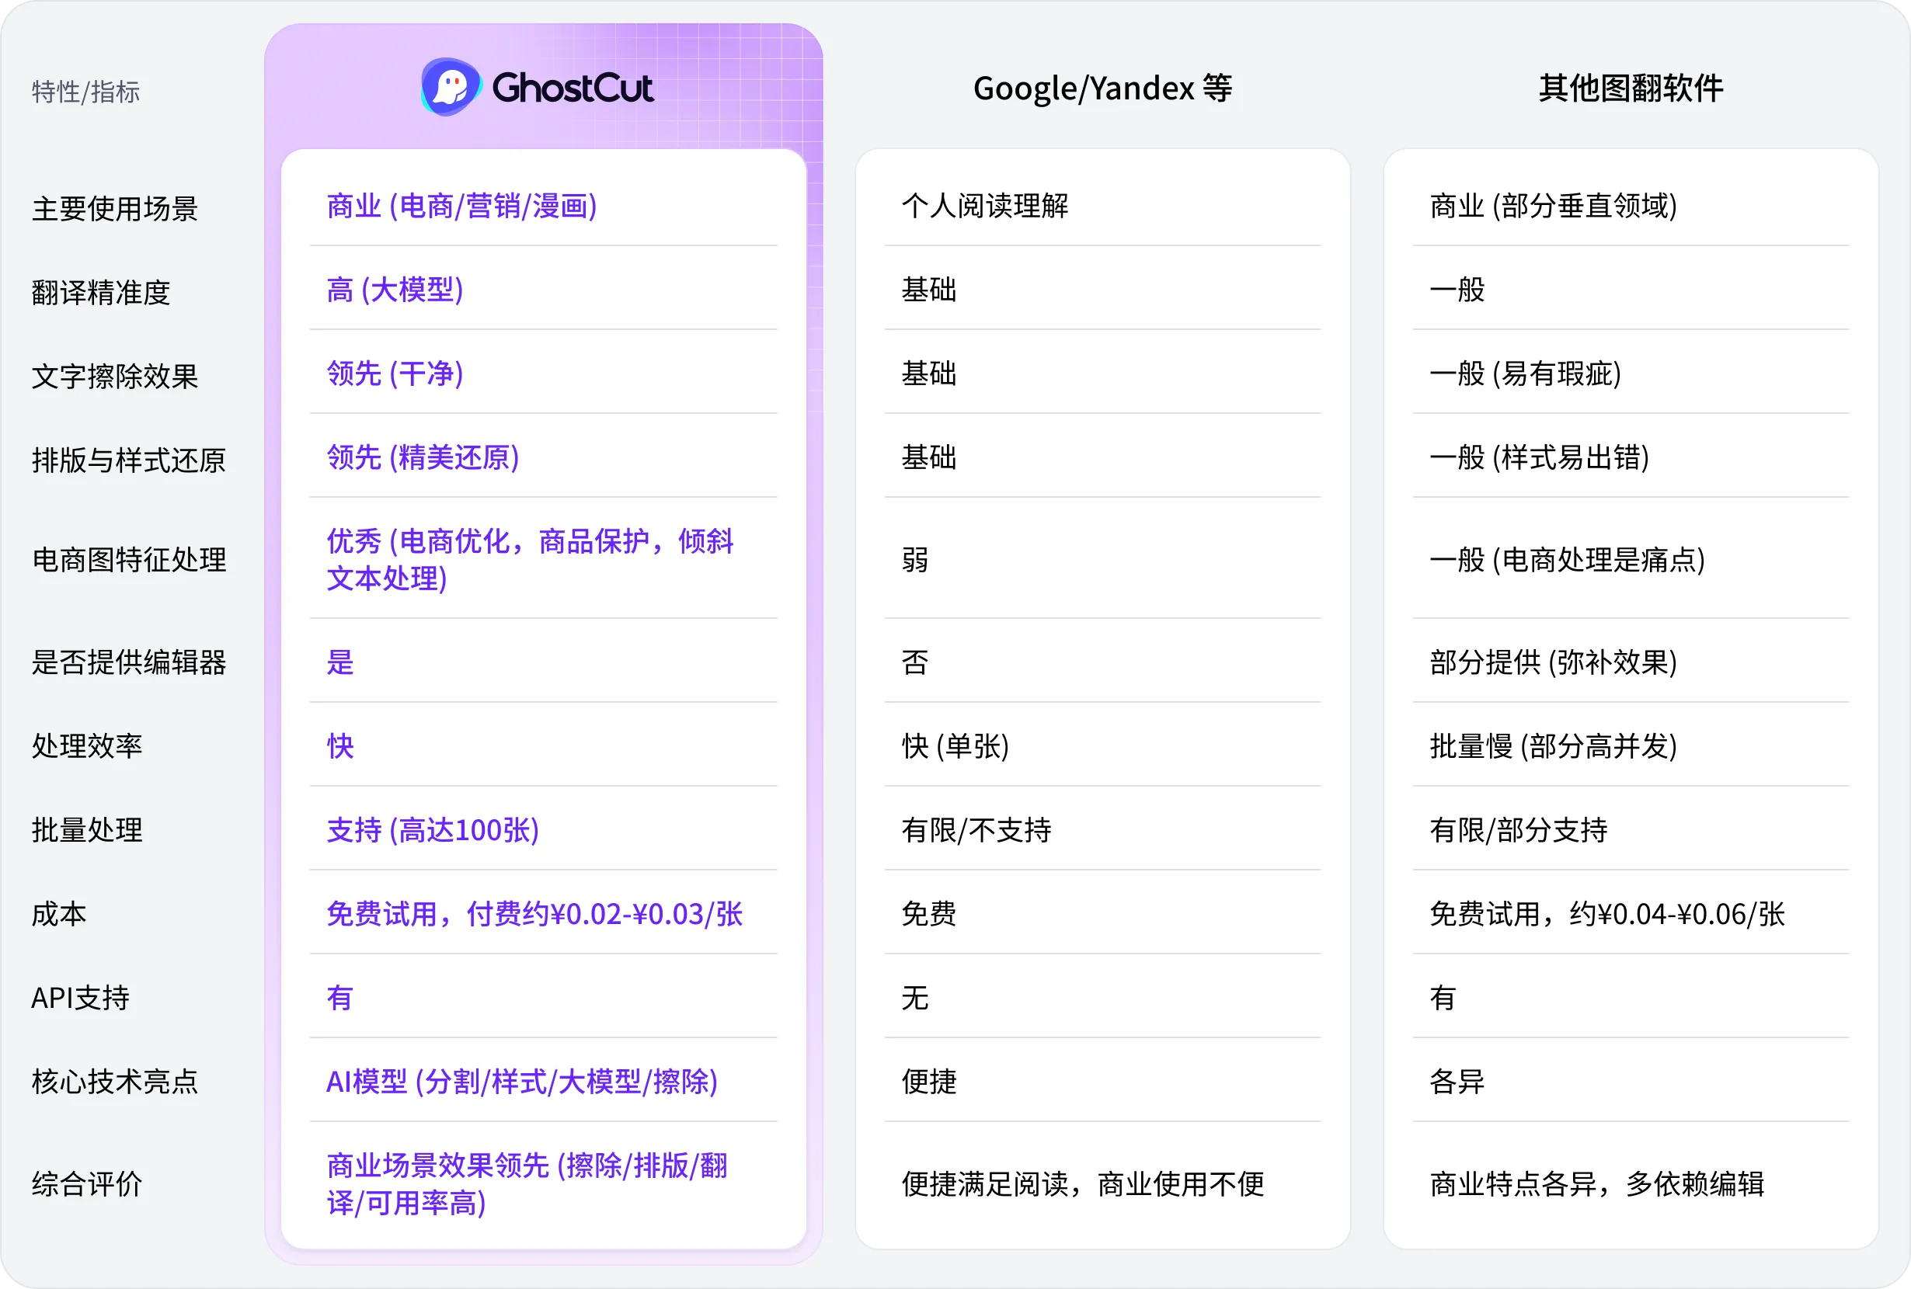Select '快 (单张)' cell
The height and width of the screenshot is (1289, 1911).
(955, 746)
